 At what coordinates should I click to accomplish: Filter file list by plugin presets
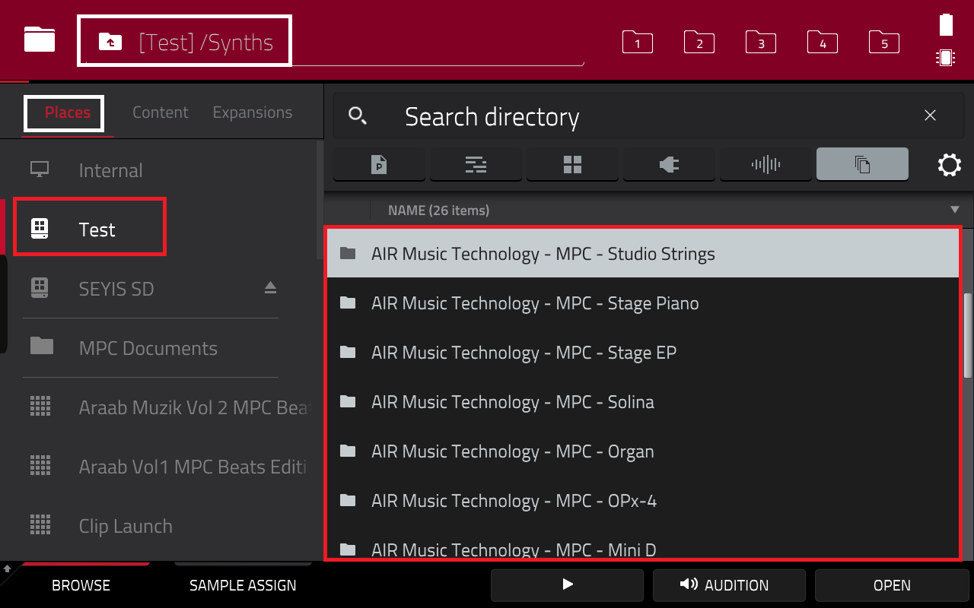[x=669, y=164]
